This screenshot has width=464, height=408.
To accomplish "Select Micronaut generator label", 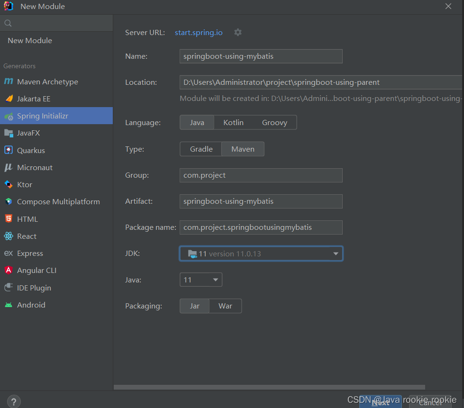I will point(35,167).
